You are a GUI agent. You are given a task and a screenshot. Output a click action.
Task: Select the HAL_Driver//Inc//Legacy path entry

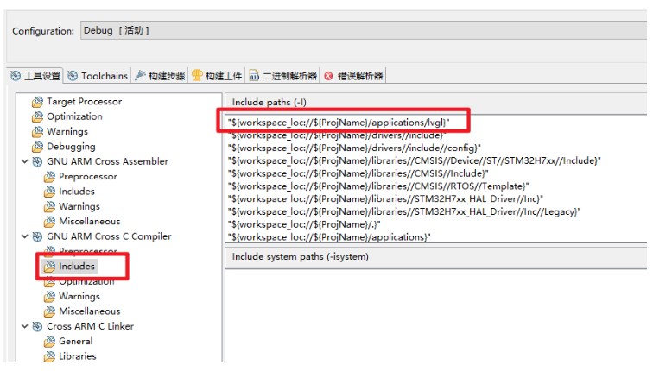click(404, 211)
